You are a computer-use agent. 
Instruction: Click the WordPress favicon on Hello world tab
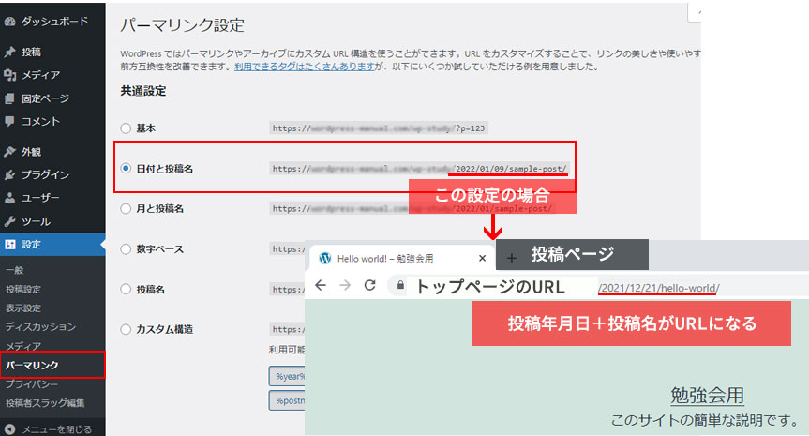point(324,258)
